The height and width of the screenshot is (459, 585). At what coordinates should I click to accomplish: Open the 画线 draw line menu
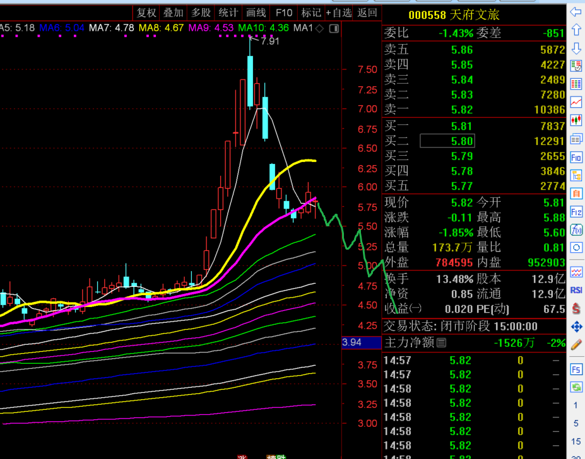(x=256, y=13)
